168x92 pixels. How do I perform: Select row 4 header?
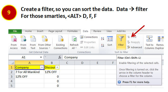tap(11, 81)
